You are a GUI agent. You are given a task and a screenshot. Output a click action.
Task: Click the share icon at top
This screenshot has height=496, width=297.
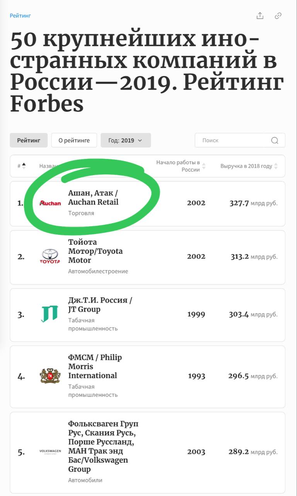(x=260, y=15)
